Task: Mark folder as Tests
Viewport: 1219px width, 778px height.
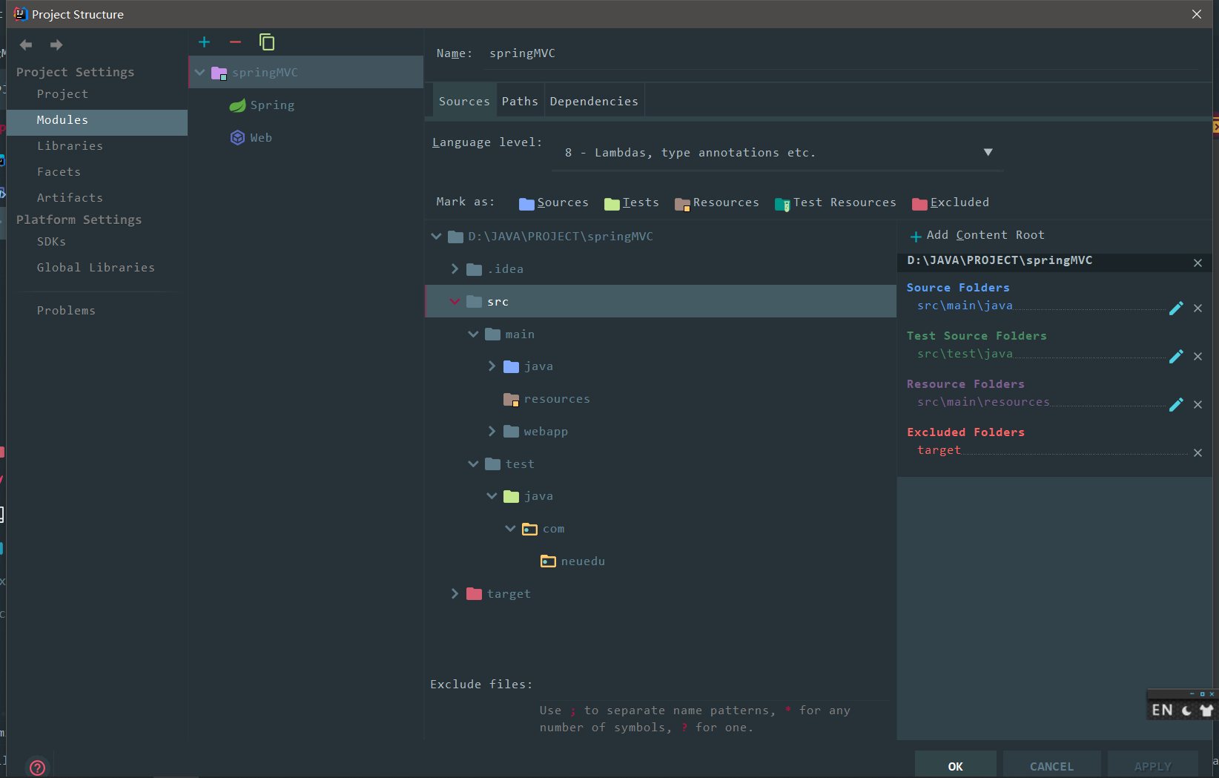Action: [632, 203]
